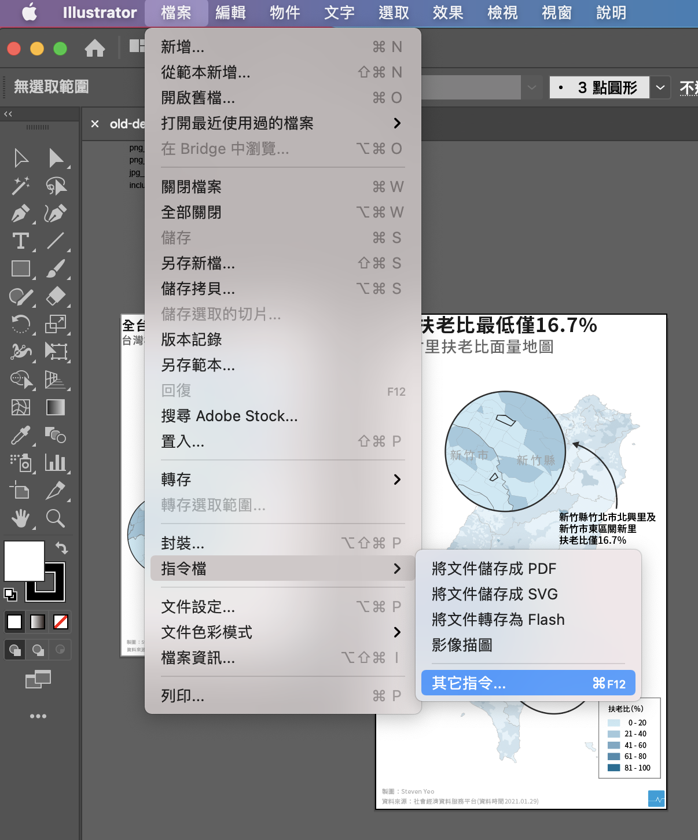Image resolution: width=698 pixels, height=840 pixels.
Task: Select the Hand tool
Action: (x=21, y=518)
